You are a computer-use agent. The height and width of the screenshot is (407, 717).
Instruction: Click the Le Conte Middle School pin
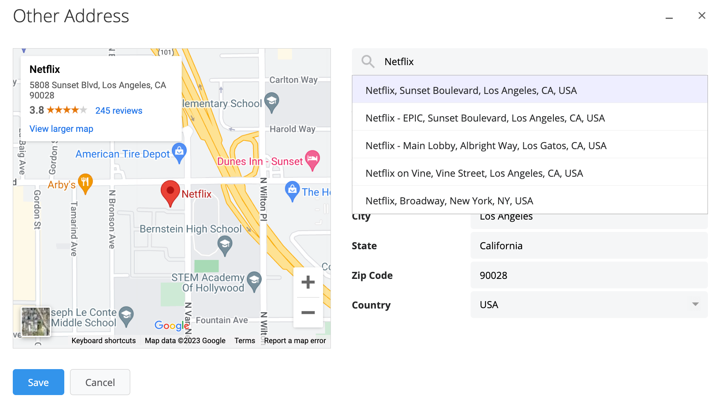tap(126, 316)
